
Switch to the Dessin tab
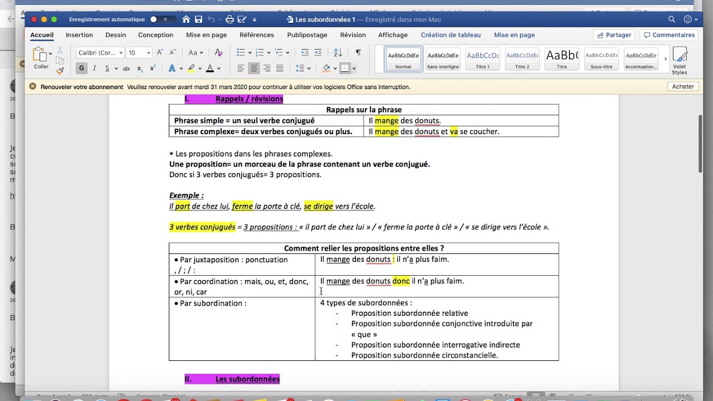tap(115, 35)
